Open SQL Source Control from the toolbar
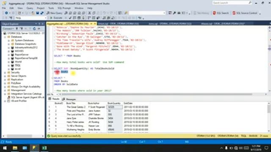271x152 pixels. coord(245,13)
